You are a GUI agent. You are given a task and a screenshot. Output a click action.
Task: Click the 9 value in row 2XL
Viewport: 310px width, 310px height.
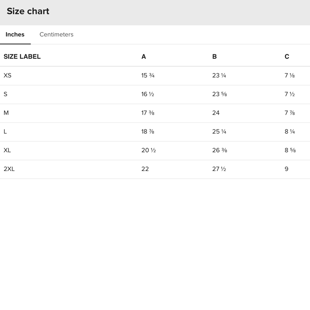tap(286, 169)
